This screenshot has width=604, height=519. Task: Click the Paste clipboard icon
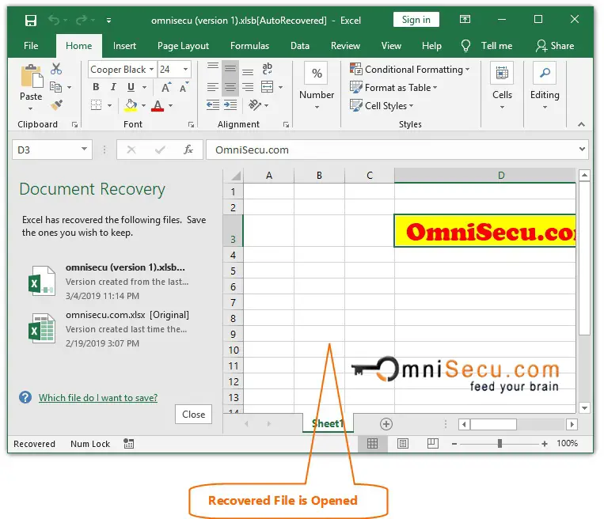[32, 76]
